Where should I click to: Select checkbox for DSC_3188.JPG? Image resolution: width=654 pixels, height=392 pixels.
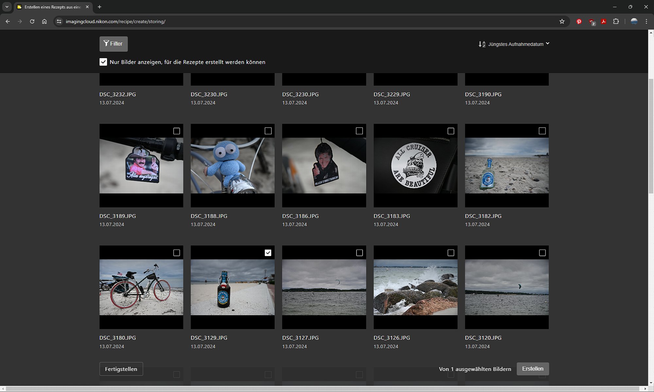click(x=268, y=131)
